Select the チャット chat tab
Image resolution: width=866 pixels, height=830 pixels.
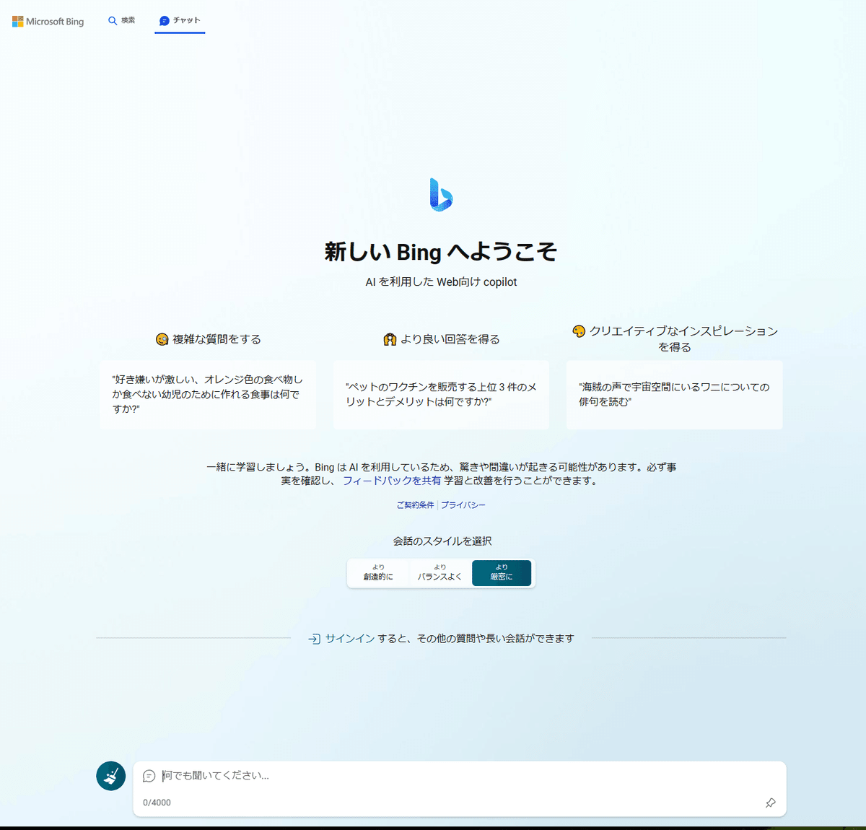tap(180, 20)
